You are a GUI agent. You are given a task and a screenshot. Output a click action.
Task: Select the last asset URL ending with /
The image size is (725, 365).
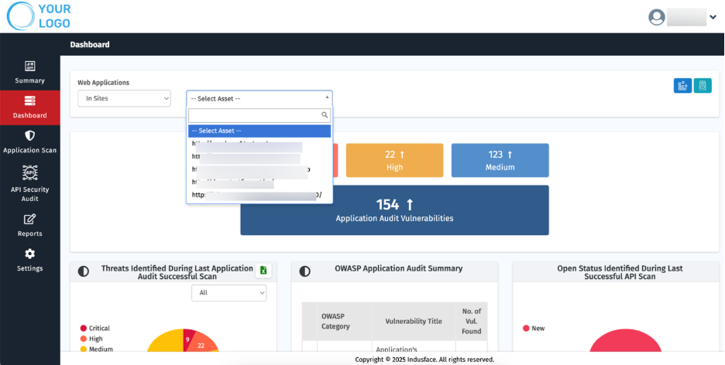pyautogui.click(x=259, y=195)
